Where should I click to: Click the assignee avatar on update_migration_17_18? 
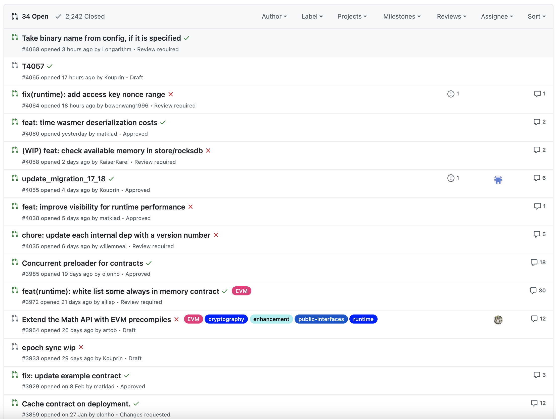pos(498,180)
